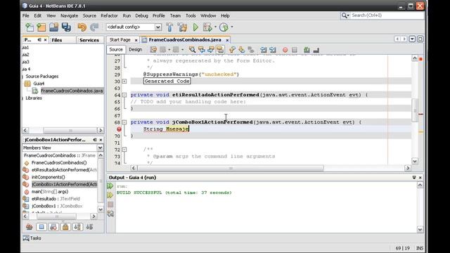Click the Previous Bookmark icon
This screenshot has width=450, height=253.
232,50
